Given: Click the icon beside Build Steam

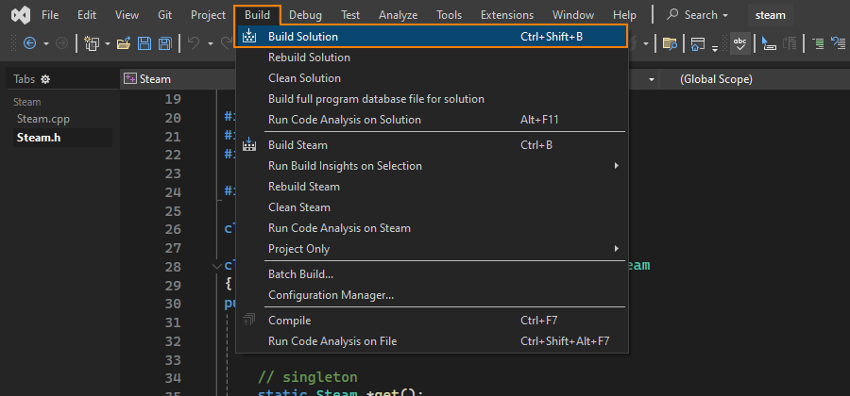Looking at the screenshot, I should click(x=248, y=145).
